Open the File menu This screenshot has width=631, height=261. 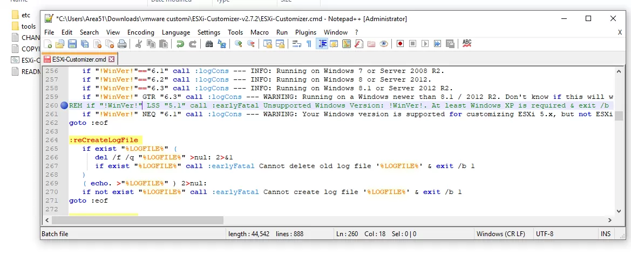pos(49,32)
